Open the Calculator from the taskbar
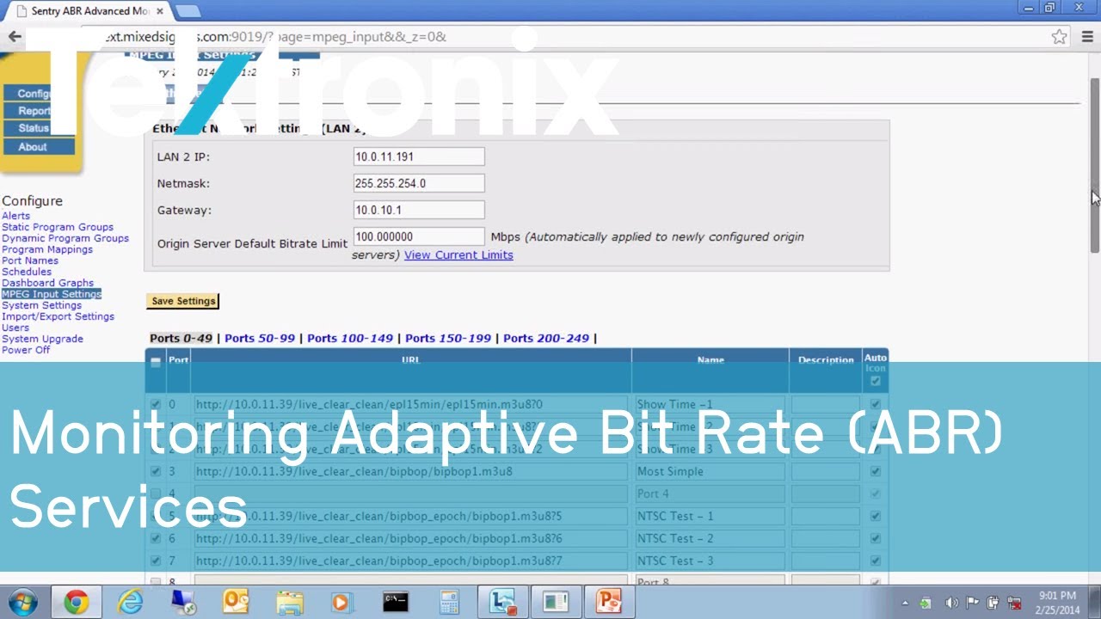 pyautogui.click(x=449, y=603)
